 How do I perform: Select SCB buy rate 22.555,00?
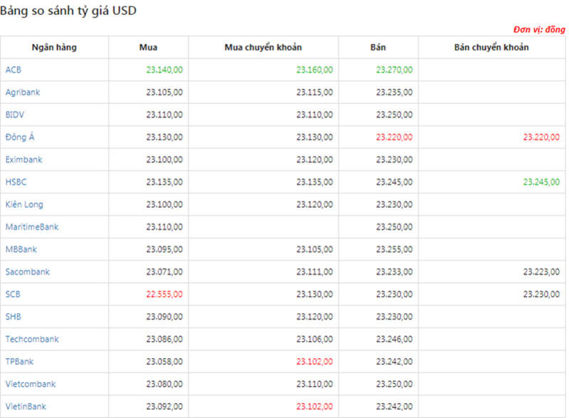click(x=165, y=294)
